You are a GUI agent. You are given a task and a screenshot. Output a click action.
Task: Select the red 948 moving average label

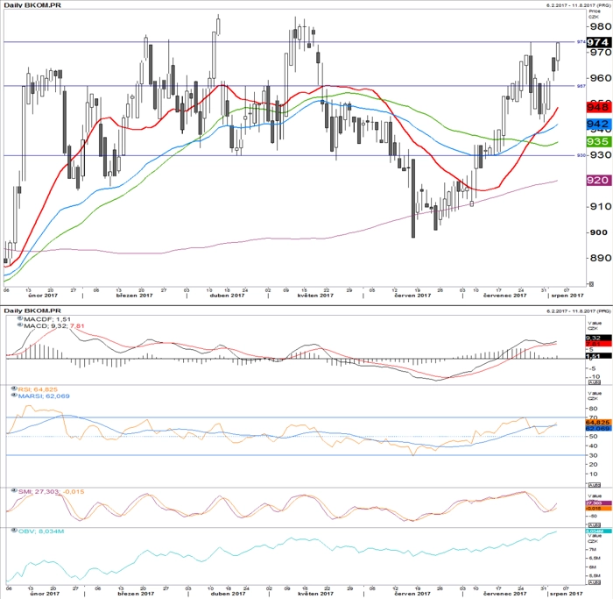pyautogui.click(x=598, y=106)
